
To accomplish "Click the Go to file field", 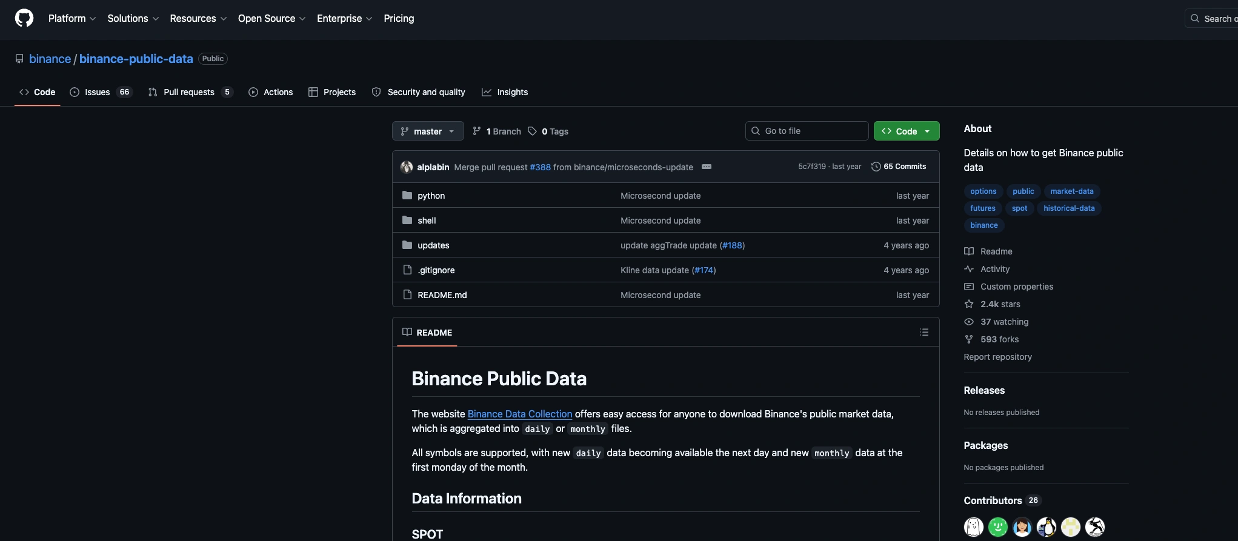I will pyautogui.click(x=807, y=131).
